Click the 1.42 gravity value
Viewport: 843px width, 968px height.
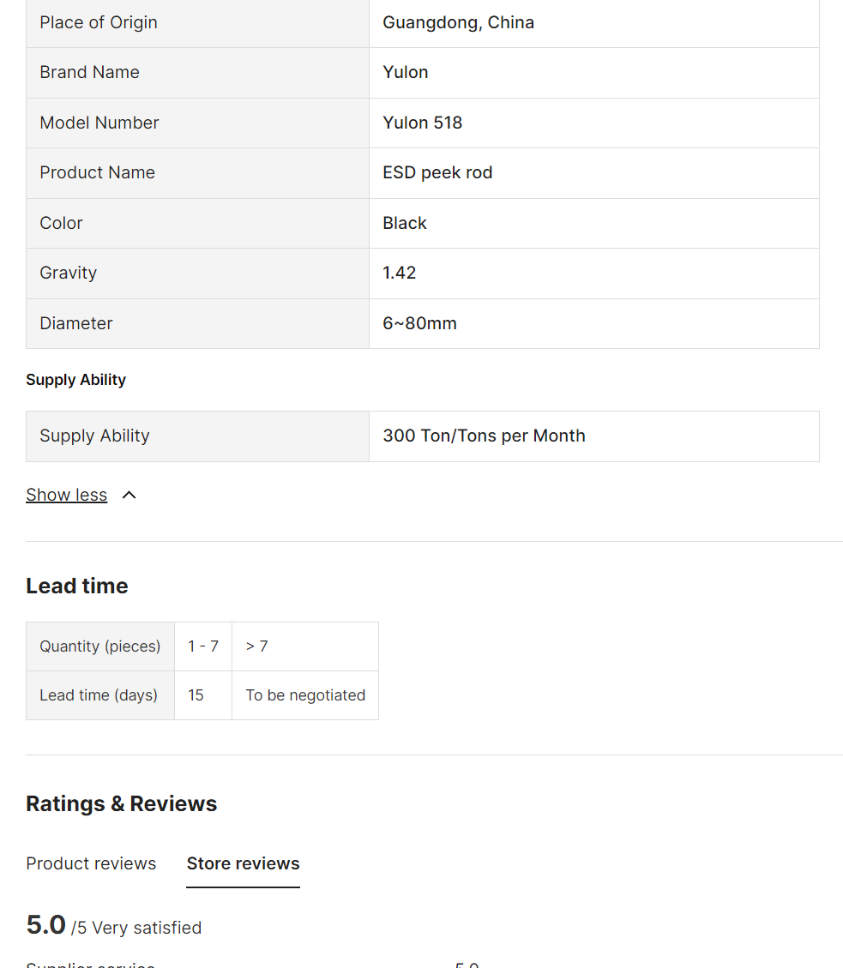click(x=399, y=273)
